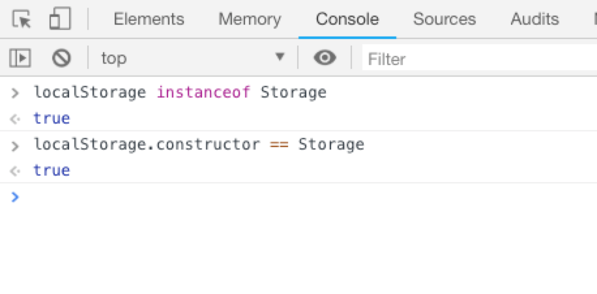Click the localStorage.constructor == Storage command
Viewport: 597px width, 294px height.
pyautogui.click(x=199, y=144)
